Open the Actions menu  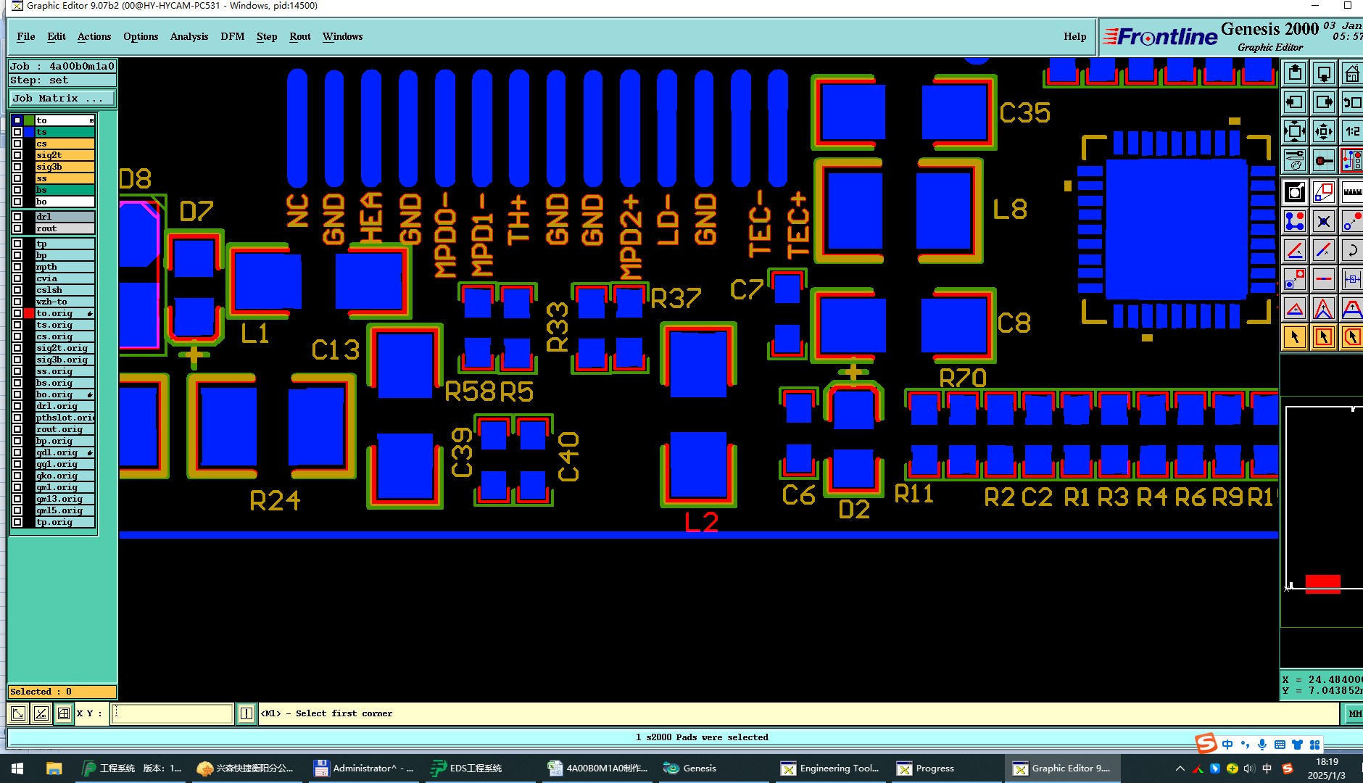click(x=94, y=36)
